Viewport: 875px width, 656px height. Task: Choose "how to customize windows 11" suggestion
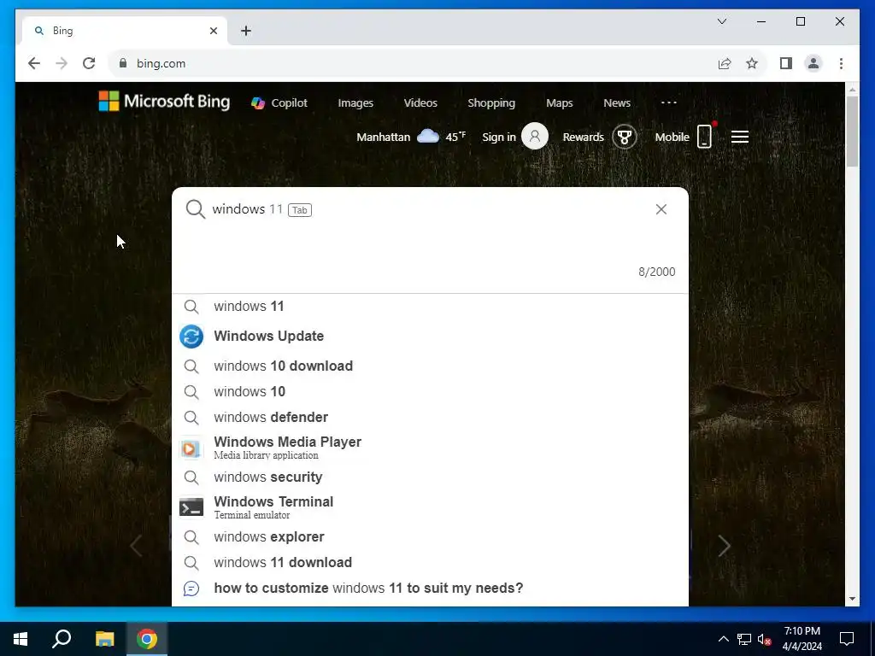point(430,588)
